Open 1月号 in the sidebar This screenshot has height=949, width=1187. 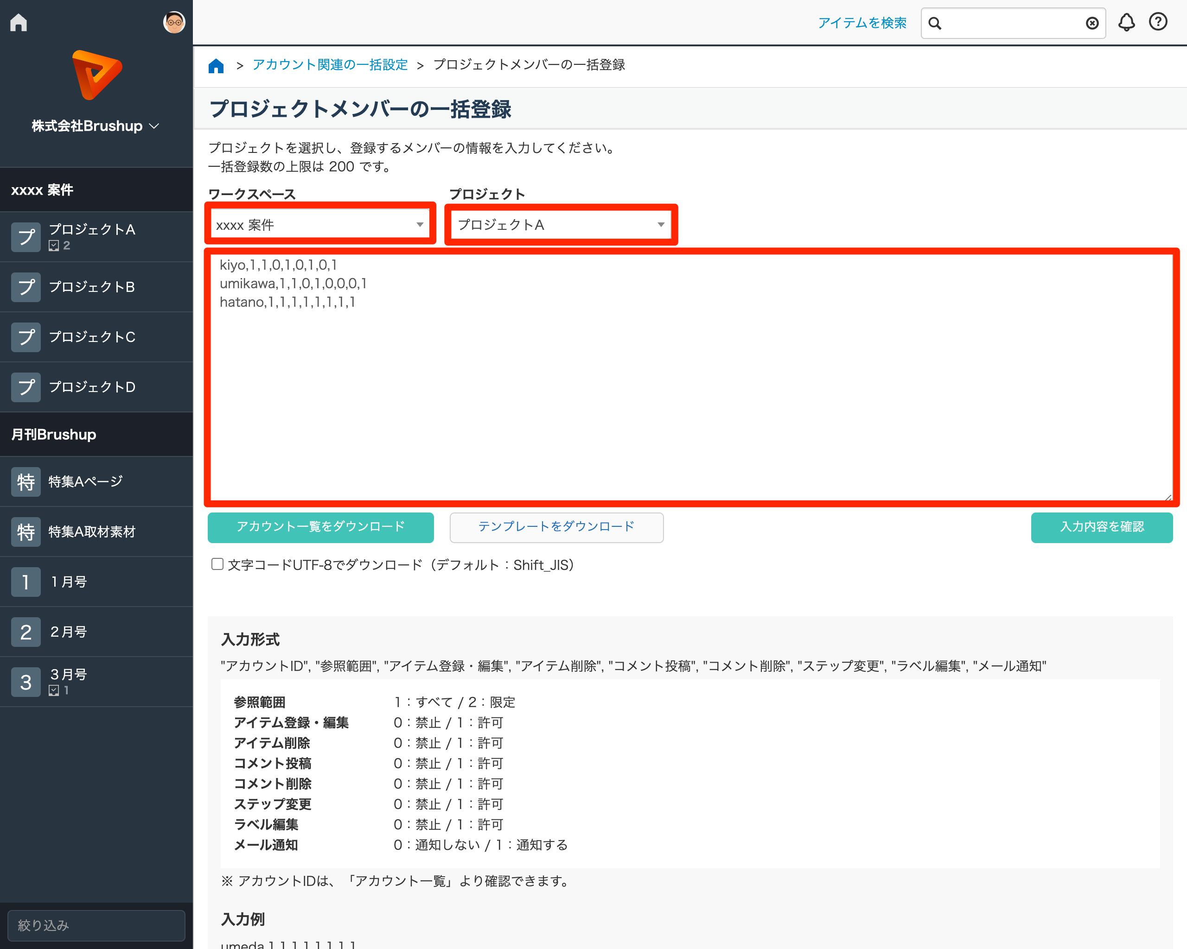point(68,582)
